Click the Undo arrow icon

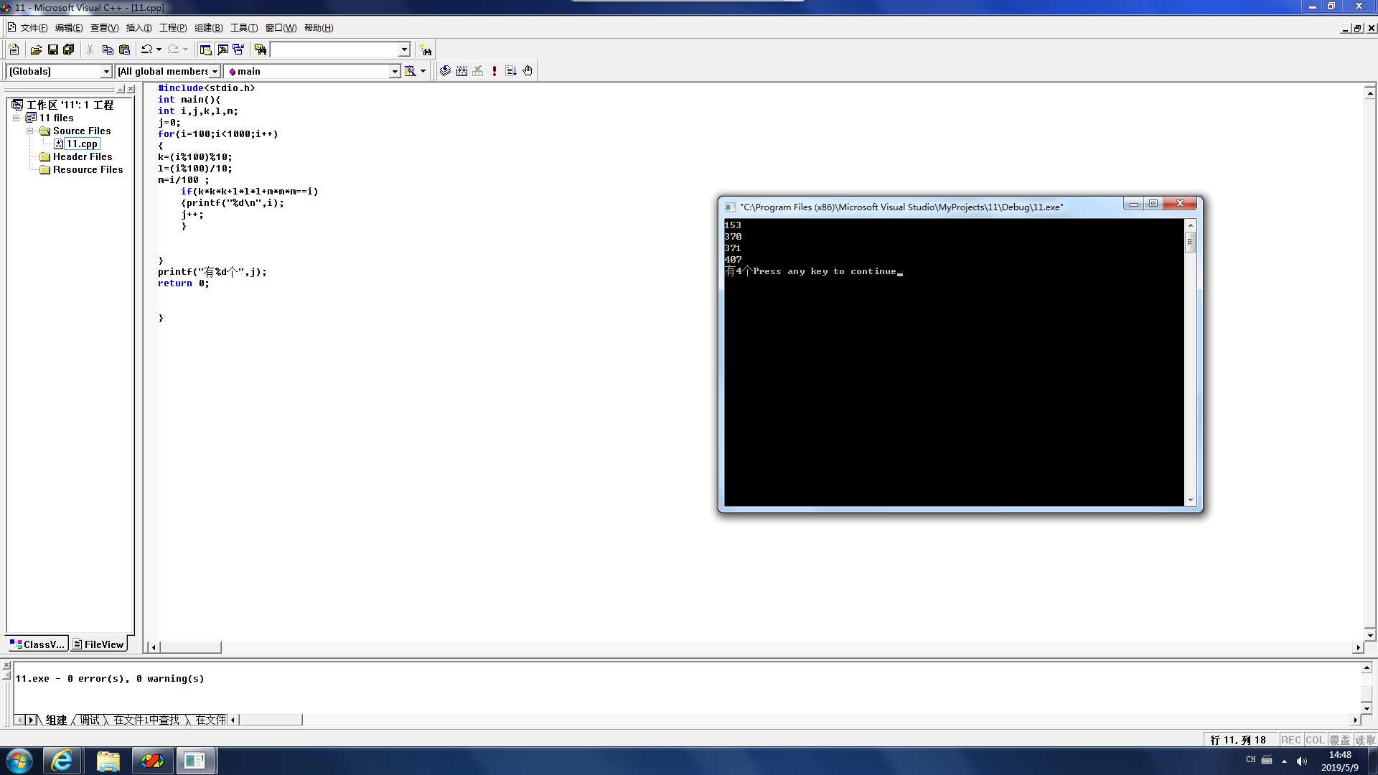[147, 50]
